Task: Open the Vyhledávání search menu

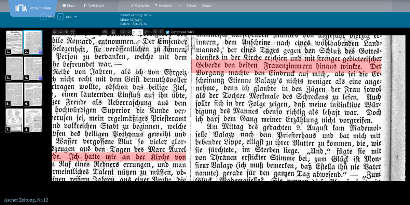Action: click(94, 6)
